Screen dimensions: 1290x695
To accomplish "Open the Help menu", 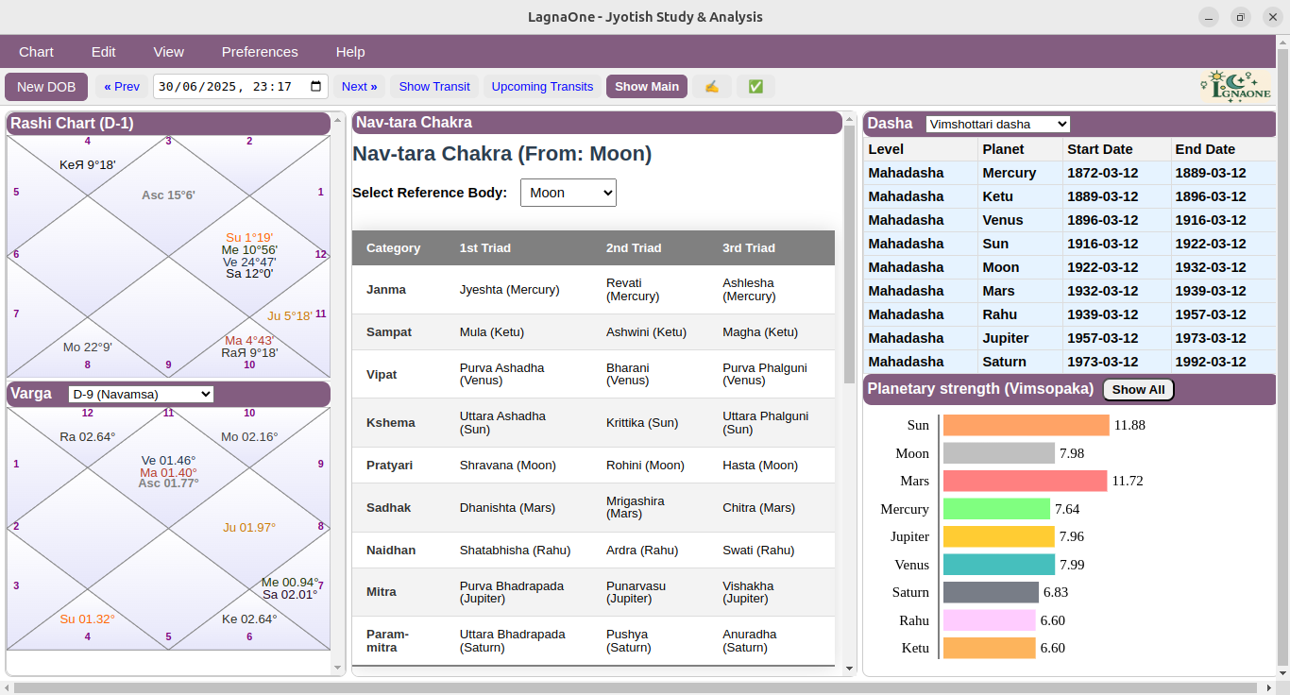I will [x=350, y=52].
